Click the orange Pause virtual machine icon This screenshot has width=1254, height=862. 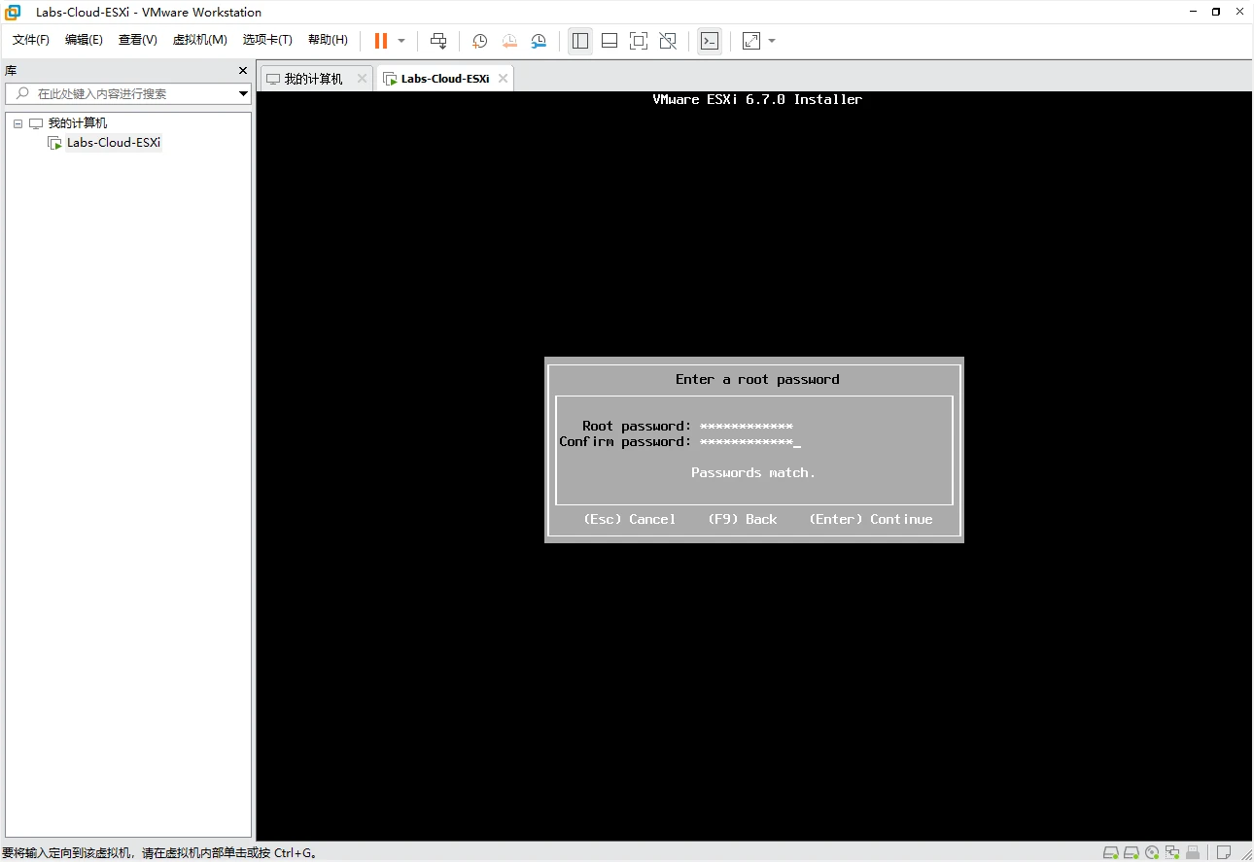[x=381, y=41]
